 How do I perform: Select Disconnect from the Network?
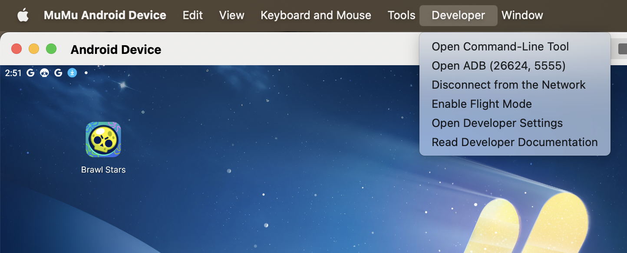click(x=508, y=85)
